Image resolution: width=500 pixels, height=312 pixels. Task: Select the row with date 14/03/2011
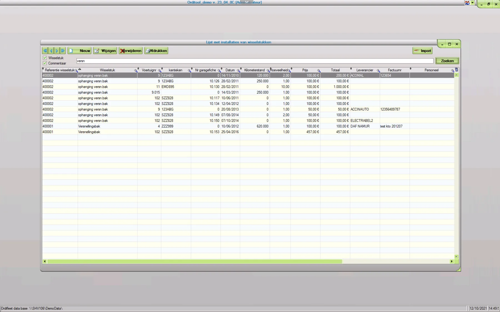coord(248,92)
